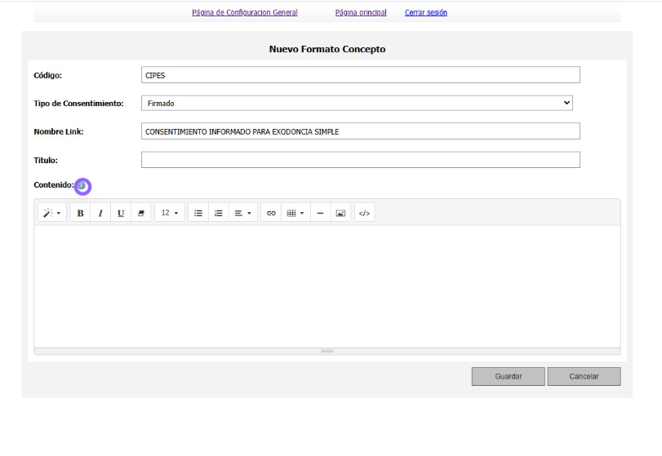Click in the Titulo input field
Viewport: 662px width, 456px height.
(x=360, y=160)
